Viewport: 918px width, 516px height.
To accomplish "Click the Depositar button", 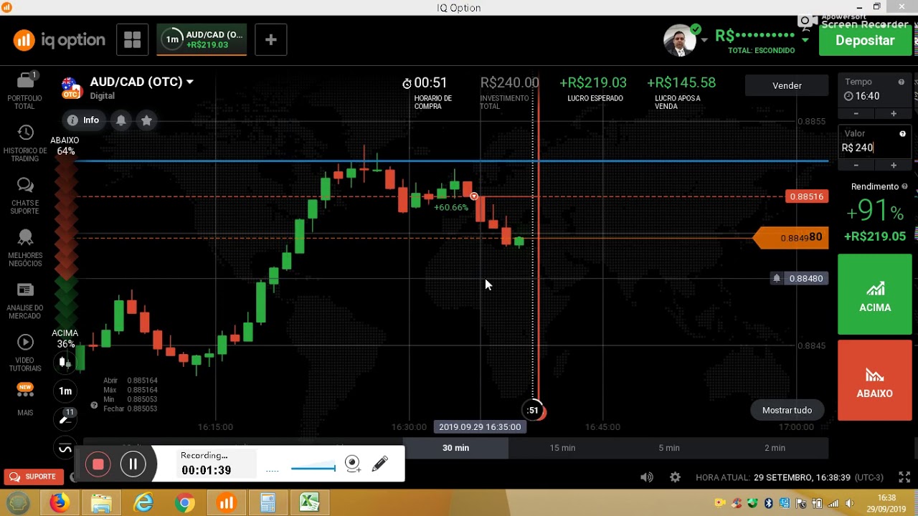I will click(865, 40).
